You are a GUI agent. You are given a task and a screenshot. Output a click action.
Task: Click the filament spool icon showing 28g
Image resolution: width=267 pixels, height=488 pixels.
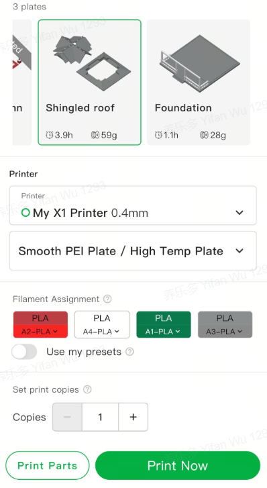tap(204, 135)
